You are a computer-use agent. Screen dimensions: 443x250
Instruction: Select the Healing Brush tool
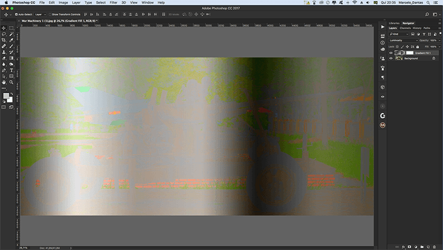click(4, 46)
